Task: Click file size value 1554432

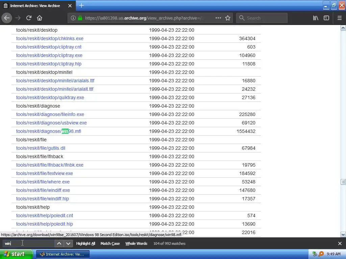Action: [246, 131]
